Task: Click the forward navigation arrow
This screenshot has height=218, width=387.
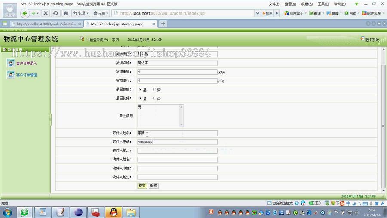Action: [34, 13]
